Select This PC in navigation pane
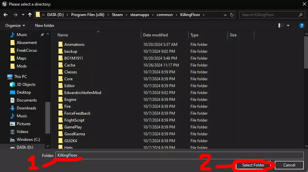308x172 pixels. pos(20,77)
